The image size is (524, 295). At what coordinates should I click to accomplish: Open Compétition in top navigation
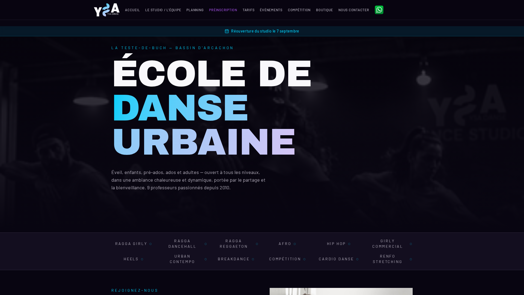click(299, 10)
